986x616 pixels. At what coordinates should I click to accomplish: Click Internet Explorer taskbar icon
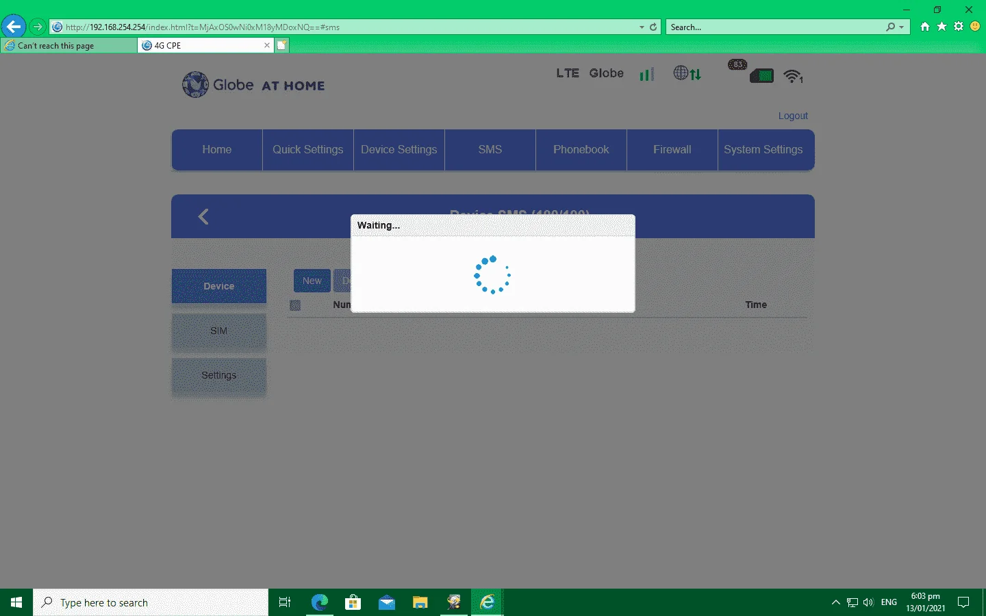(x=488, y=602)
